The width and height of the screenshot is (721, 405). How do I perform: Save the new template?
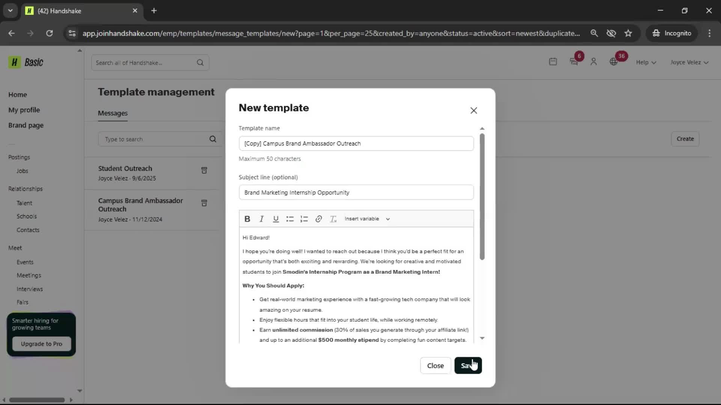pyautogui.click(x=468, y=366)
